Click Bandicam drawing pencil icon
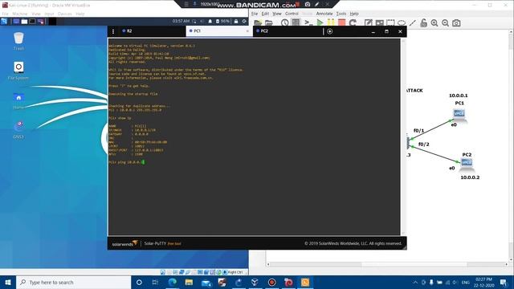Image resolution: width=514 pixels, height=289 pixels. (317, 4)
